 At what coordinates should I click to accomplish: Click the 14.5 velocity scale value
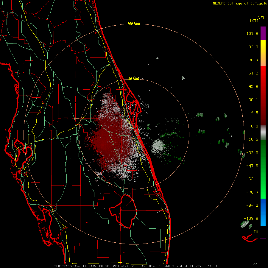pyautogui.click(x=253, y=113)
